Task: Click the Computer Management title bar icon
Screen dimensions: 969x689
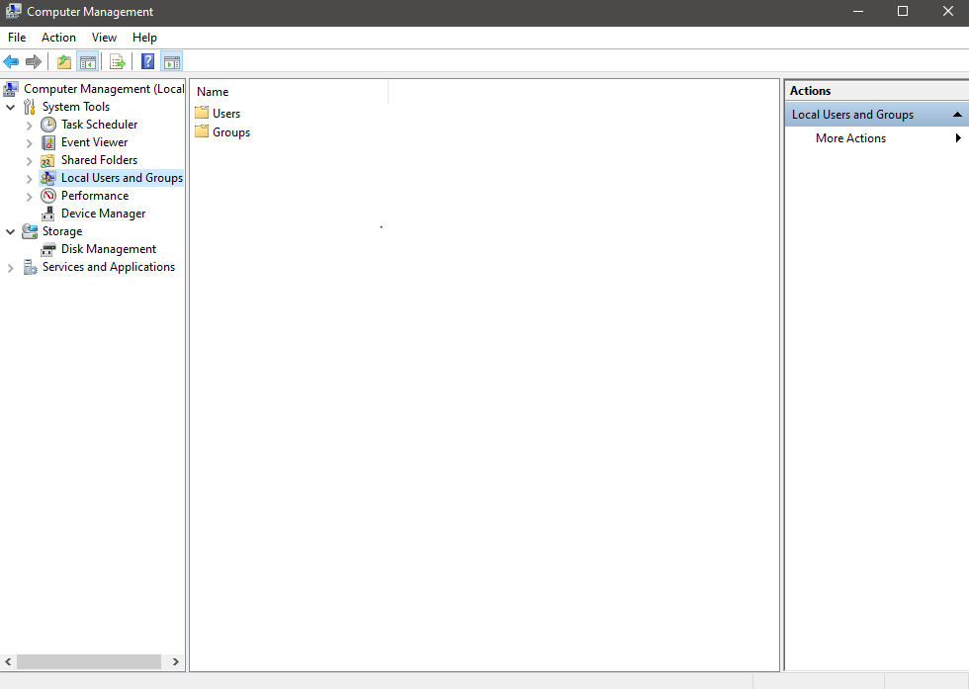Action: click(13, 11)
